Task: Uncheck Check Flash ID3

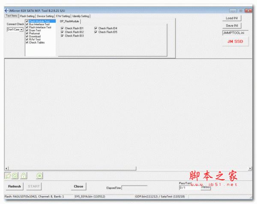Action: pyautogui.click(x=62, y=36)
